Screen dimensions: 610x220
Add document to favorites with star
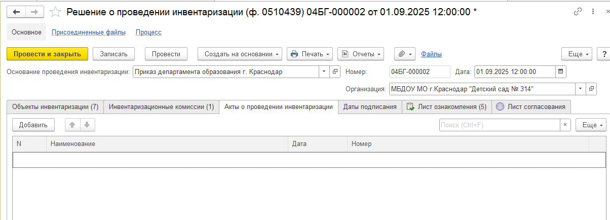pyautogui.click(x=57, y=12)
